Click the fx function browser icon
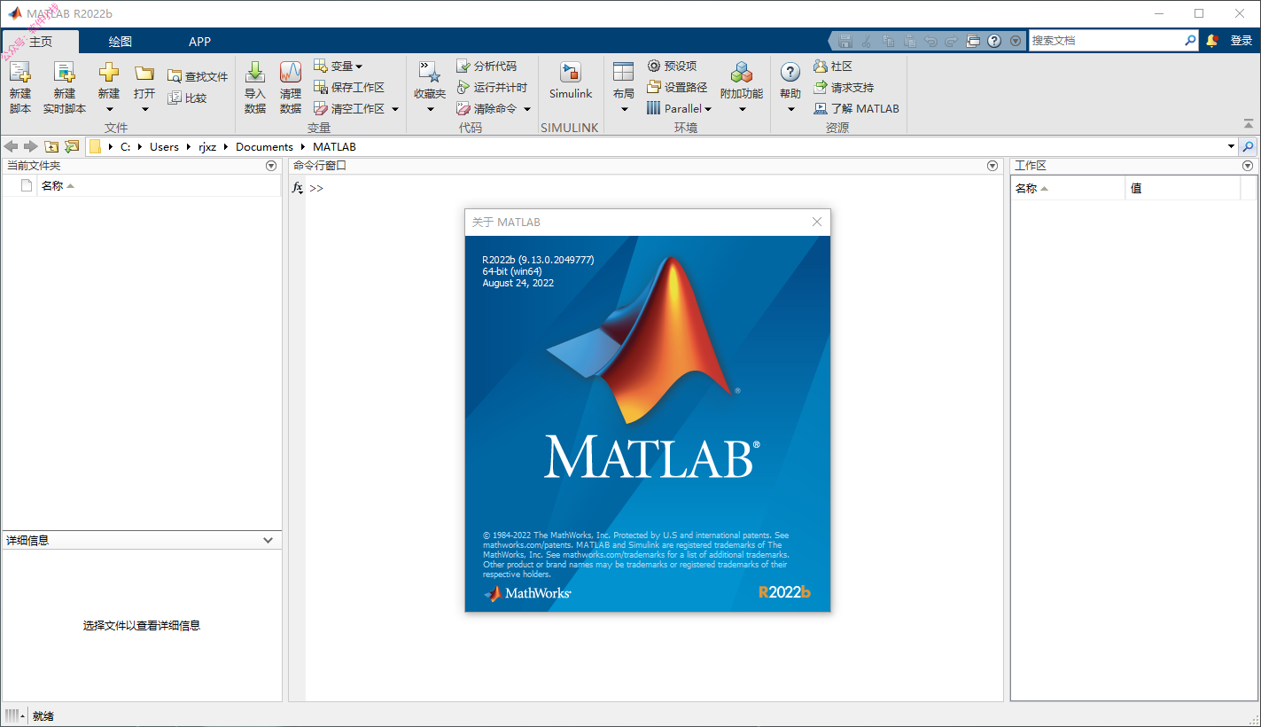1261x727 pixels. pos(298,188)
